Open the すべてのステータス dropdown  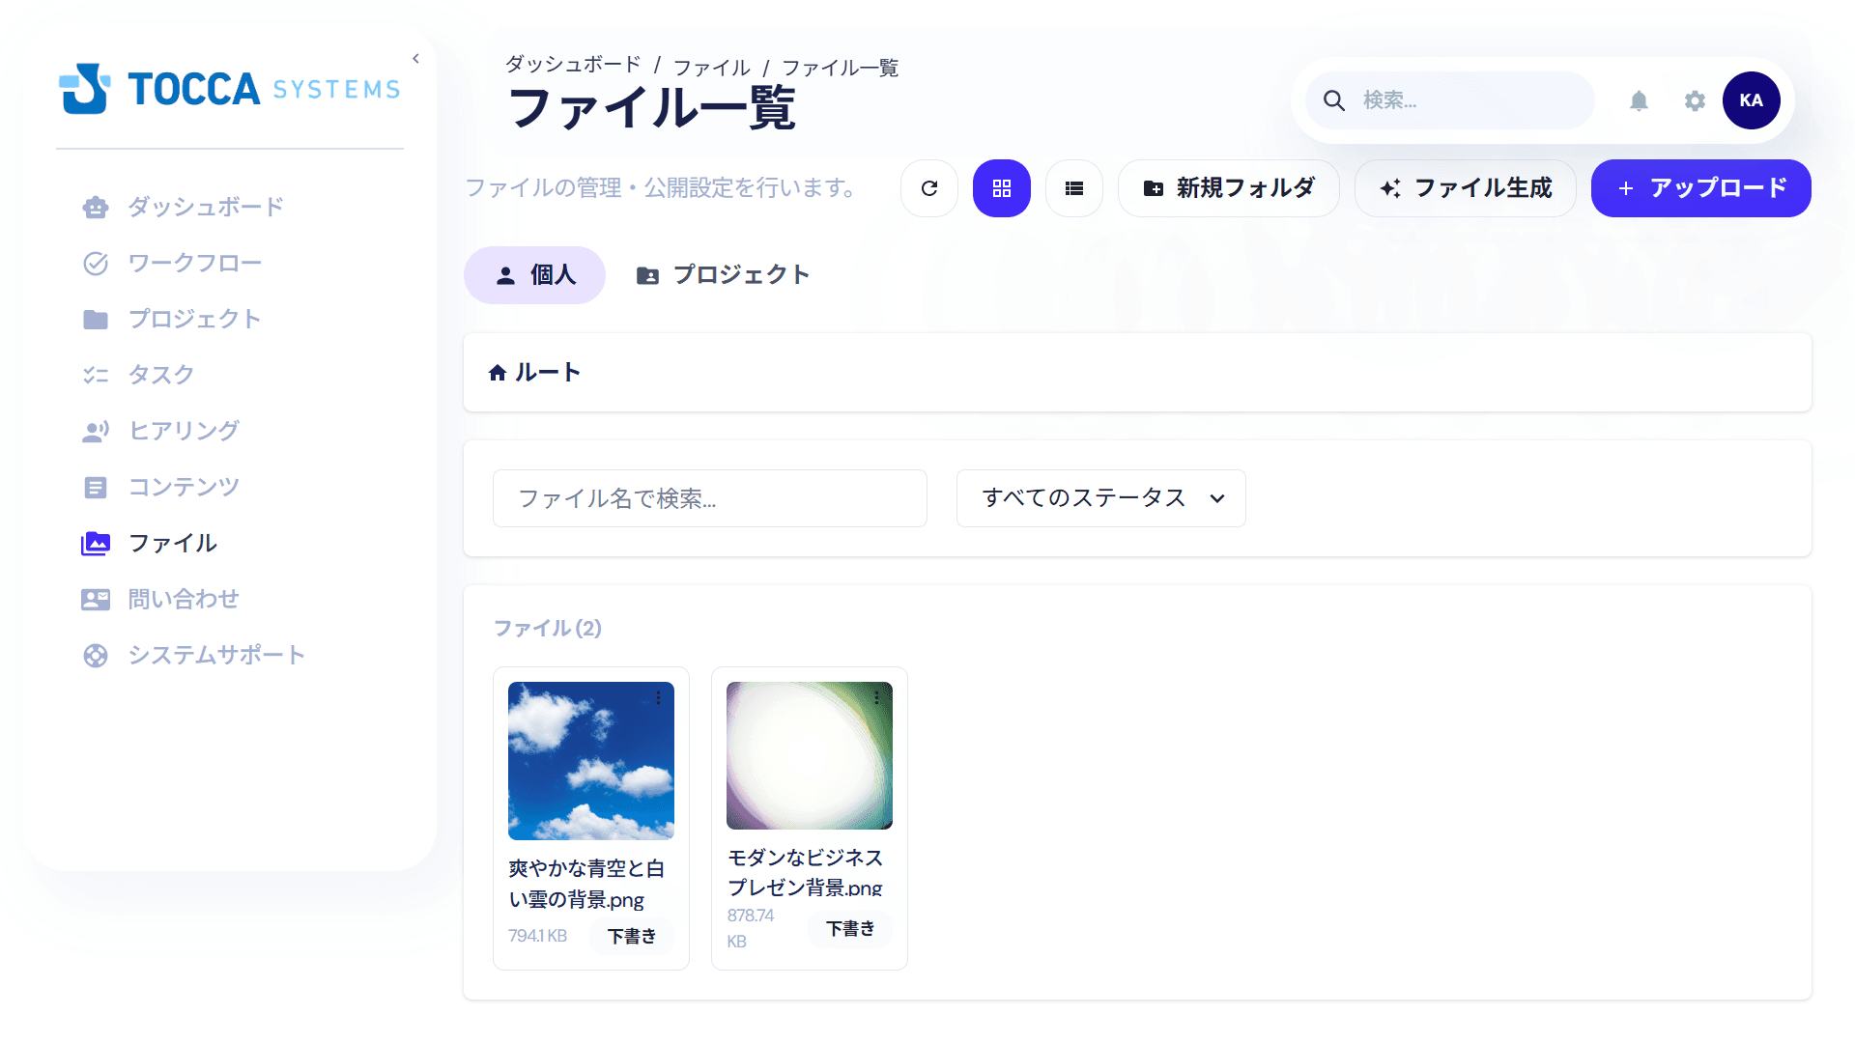(x=1100, y=498)
